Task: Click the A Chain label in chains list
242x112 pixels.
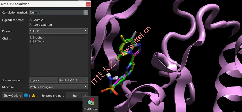Action: click(40, 37)
